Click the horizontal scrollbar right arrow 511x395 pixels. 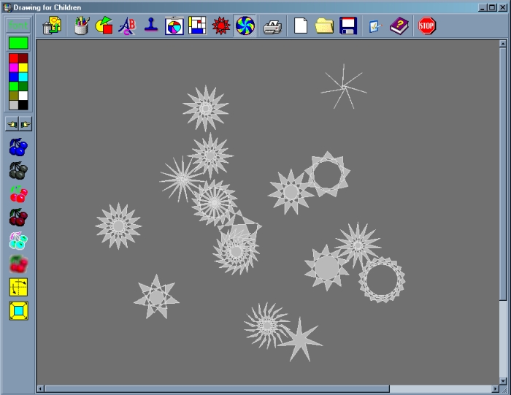coord(492,388)
